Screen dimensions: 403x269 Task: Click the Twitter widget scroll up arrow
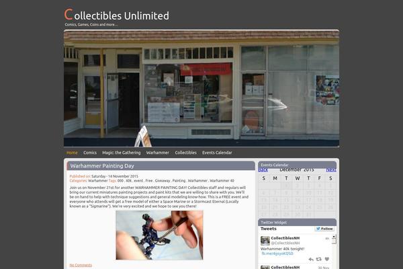coord(334,236)
